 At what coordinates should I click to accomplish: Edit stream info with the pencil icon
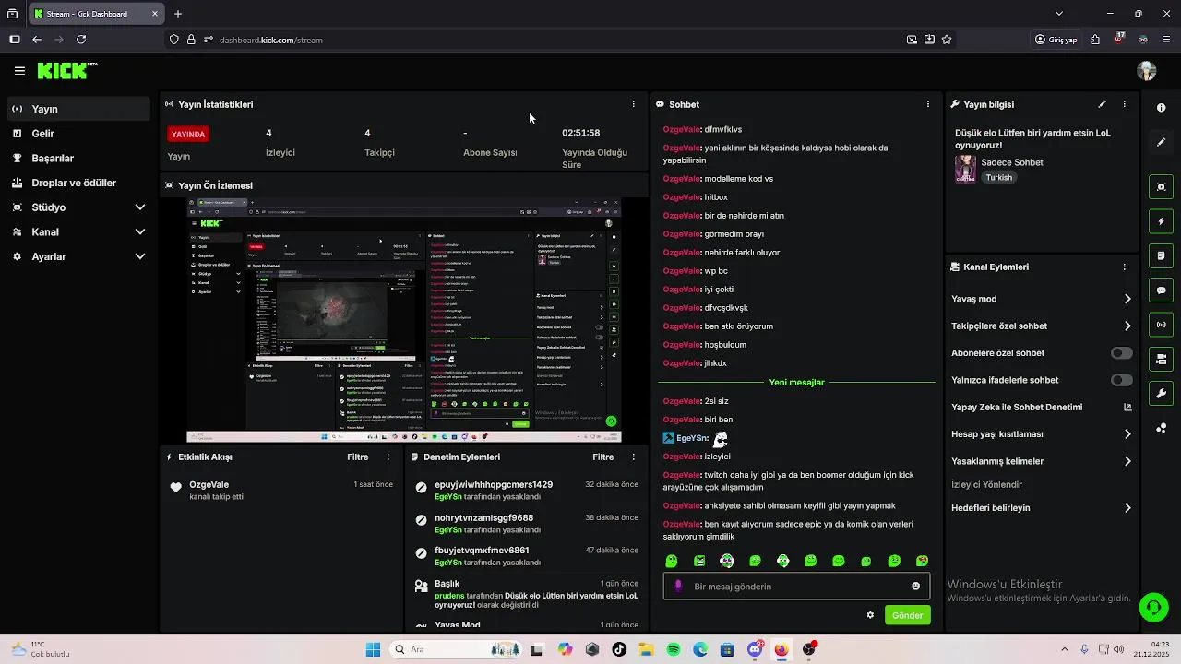coord(1102,104)
